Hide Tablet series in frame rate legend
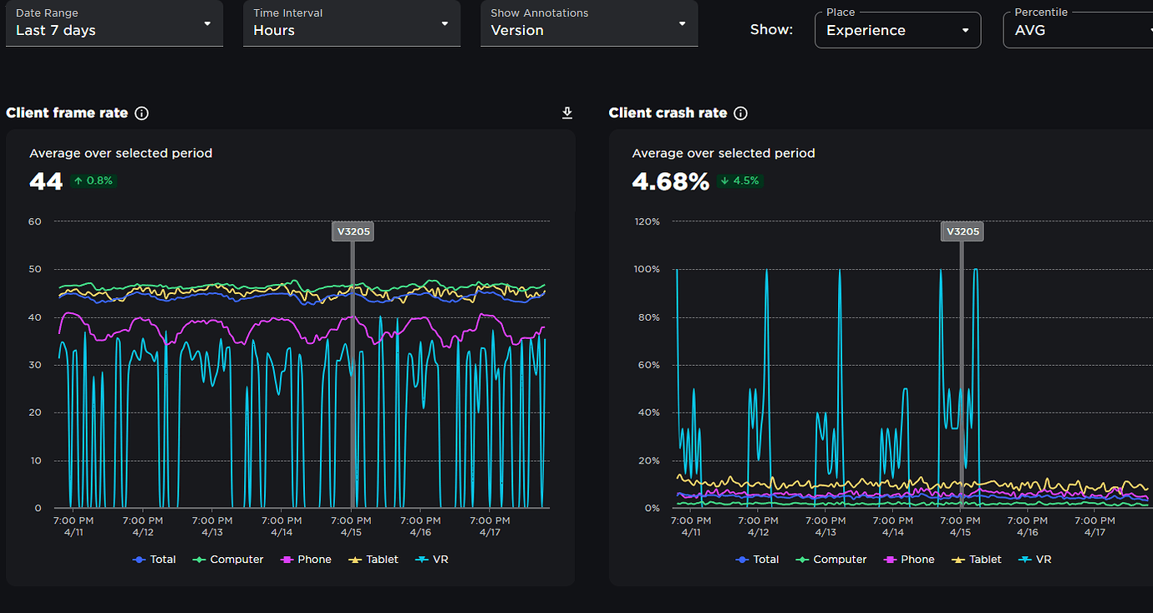 tap(373, 560)
